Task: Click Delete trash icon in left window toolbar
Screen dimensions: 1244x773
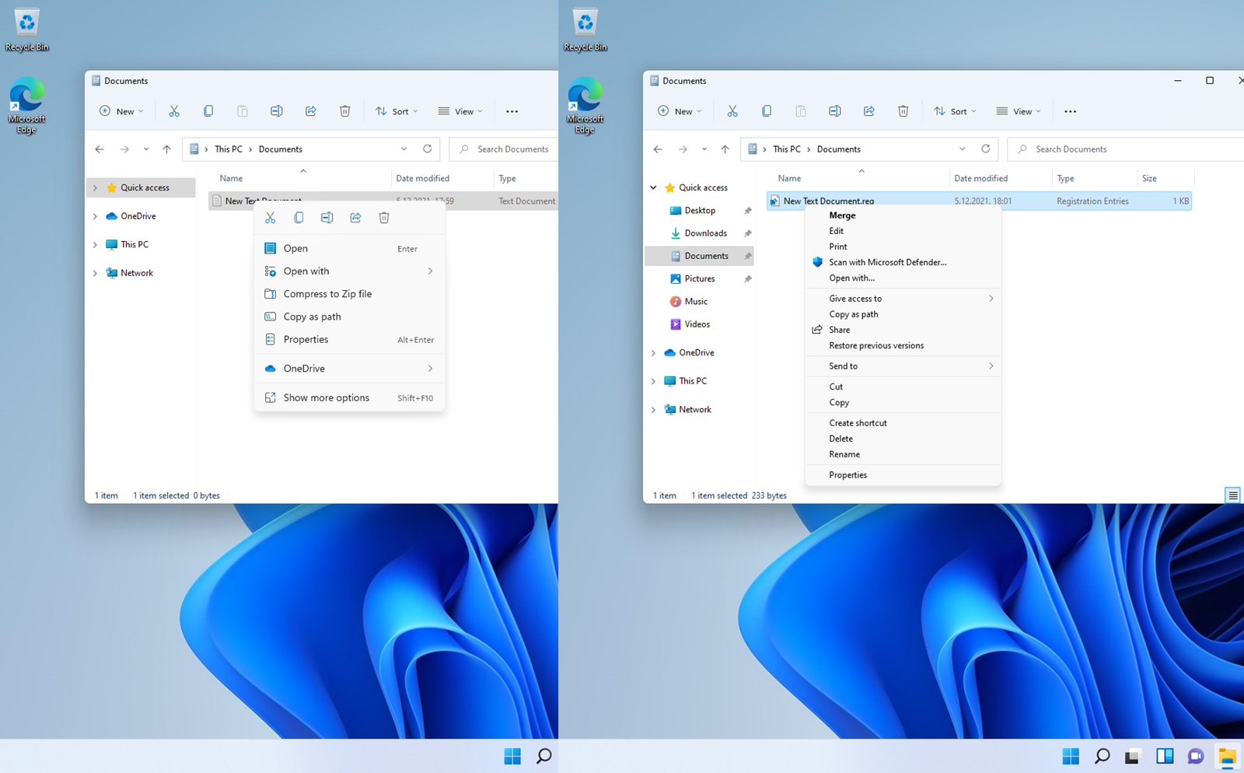Action: pyautogui.click(x=345, y=111)
